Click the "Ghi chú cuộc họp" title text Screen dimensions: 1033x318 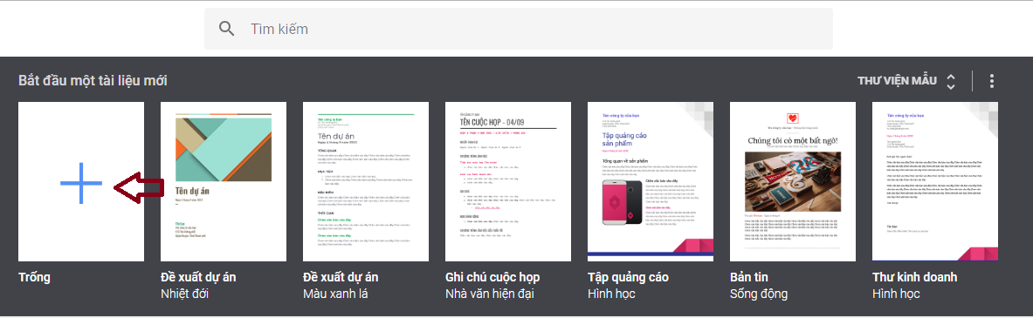(x=492, y=277)
